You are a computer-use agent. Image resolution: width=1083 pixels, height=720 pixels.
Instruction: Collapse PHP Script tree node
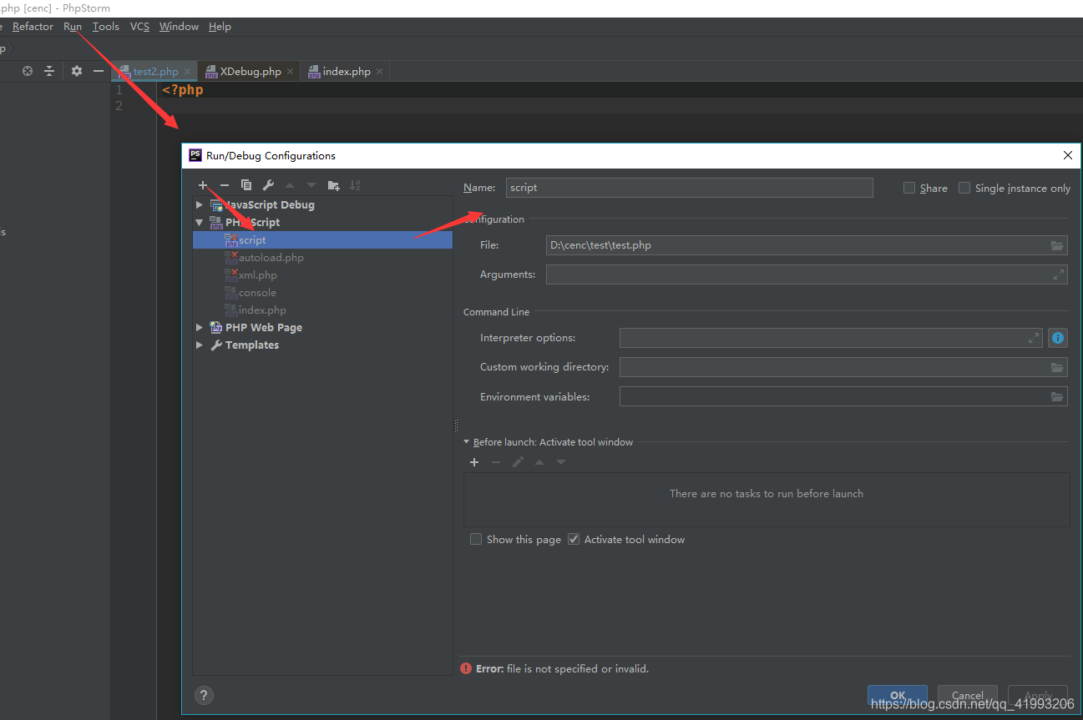click(x=200, y=223)
